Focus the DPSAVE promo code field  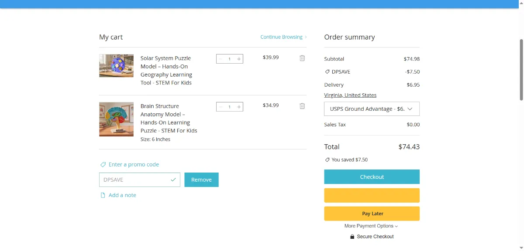[x=140, y=180]
